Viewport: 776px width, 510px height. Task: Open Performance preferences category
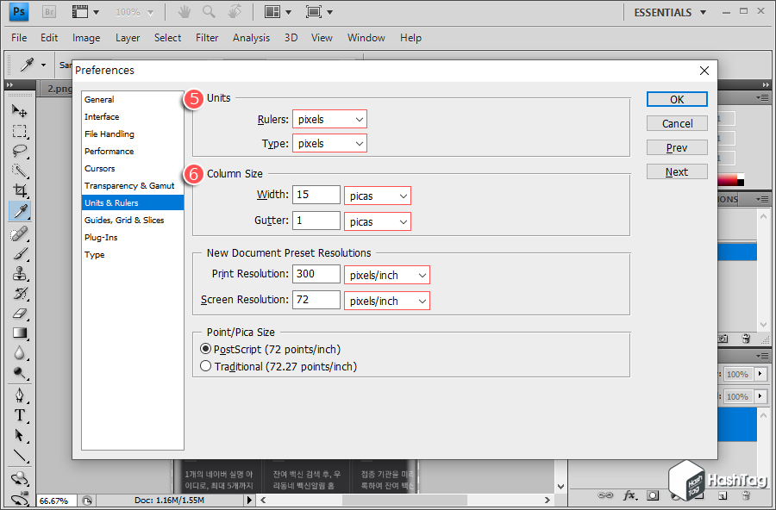point(133,152)
